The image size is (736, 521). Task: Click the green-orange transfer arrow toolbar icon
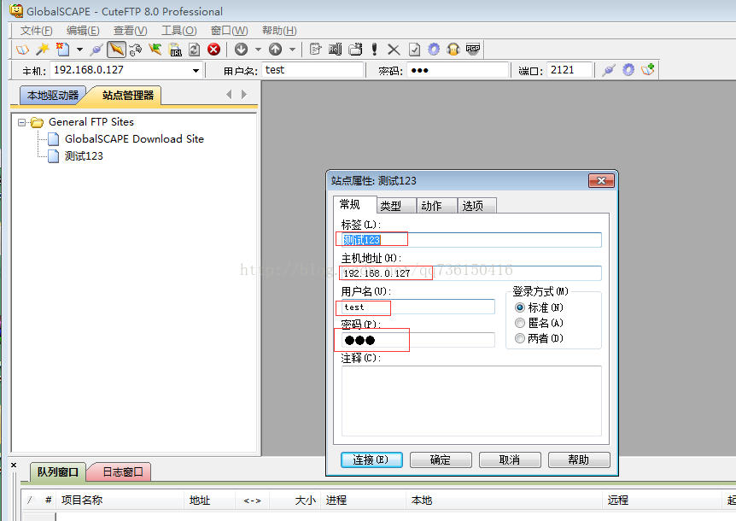[155, 50]
